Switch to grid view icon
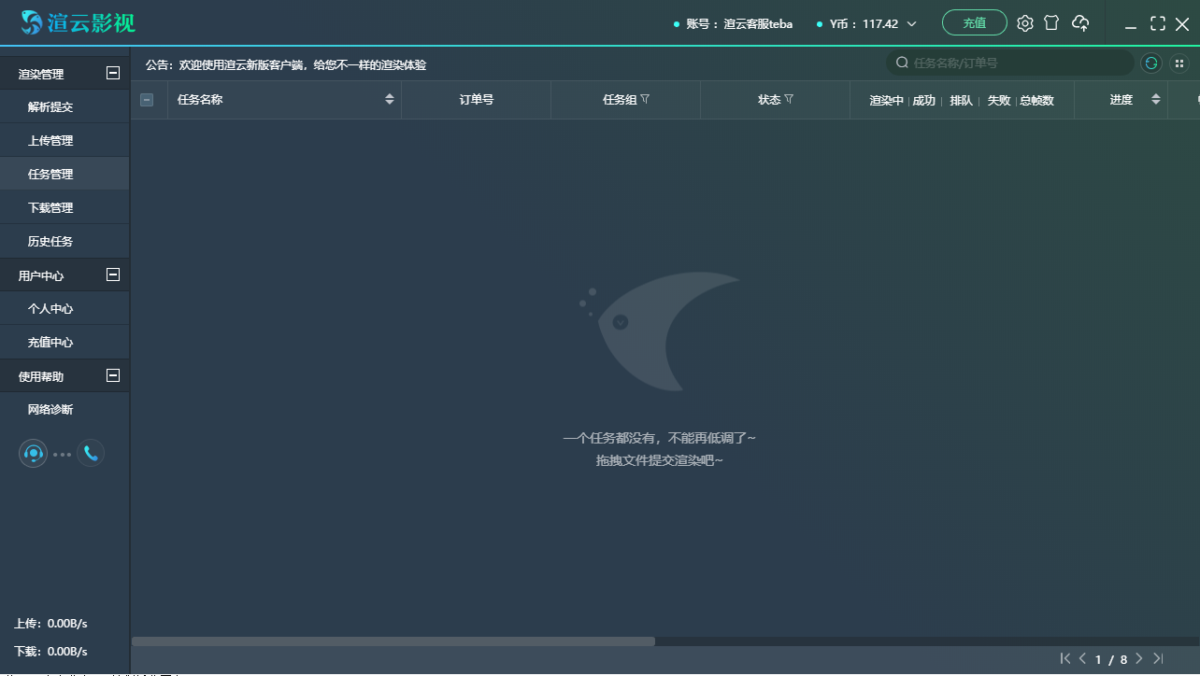The width and height of the screenshot is (1200, 676). click(x=1179, y=63)
